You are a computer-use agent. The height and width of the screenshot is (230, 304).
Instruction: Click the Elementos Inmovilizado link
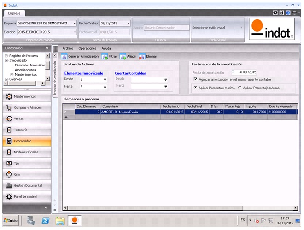(x=84, y=73)
